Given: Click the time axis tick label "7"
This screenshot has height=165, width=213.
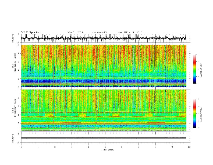Looking at the screenshot, I should pos(139,147).
